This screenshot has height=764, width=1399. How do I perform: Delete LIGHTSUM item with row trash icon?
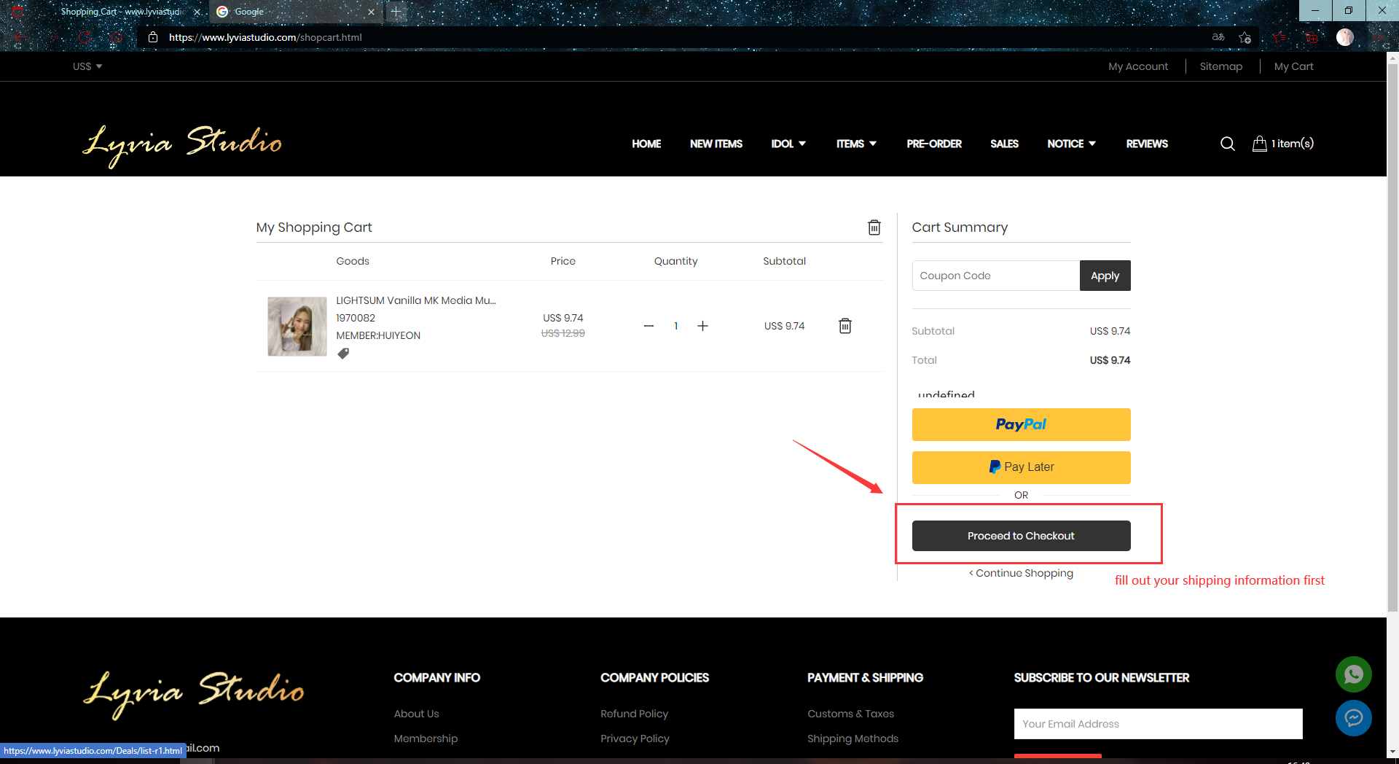845,326
